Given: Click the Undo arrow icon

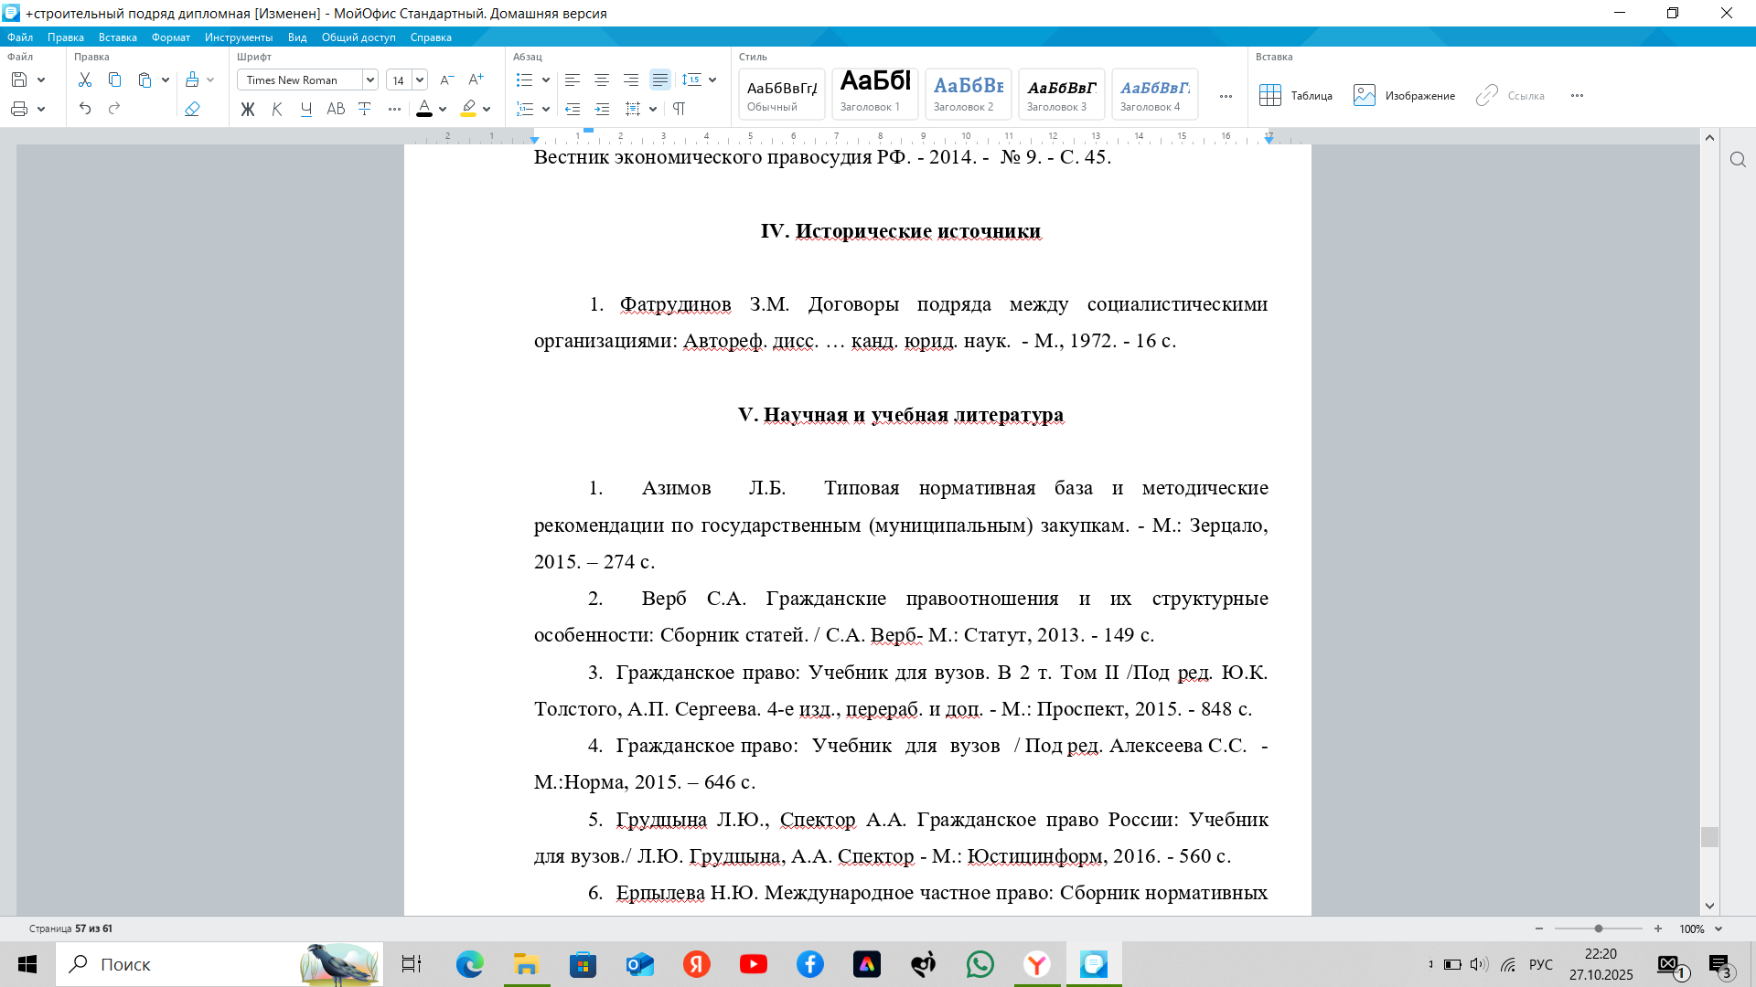Looking at the screenshot, I should [x=85, y=109].
